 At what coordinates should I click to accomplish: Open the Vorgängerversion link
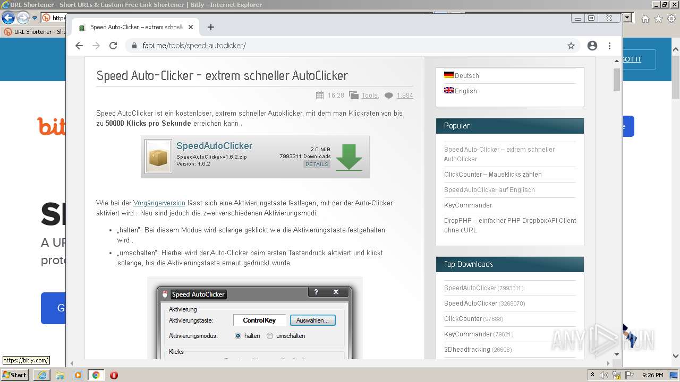pos(159,203)
